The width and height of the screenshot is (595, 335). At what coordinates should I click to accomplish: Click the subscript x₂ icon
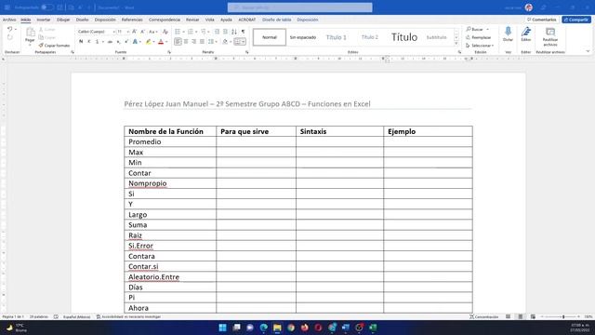pos(118,42)
